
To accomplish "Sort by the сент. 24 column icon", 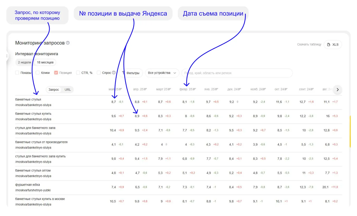I will 312,89.
